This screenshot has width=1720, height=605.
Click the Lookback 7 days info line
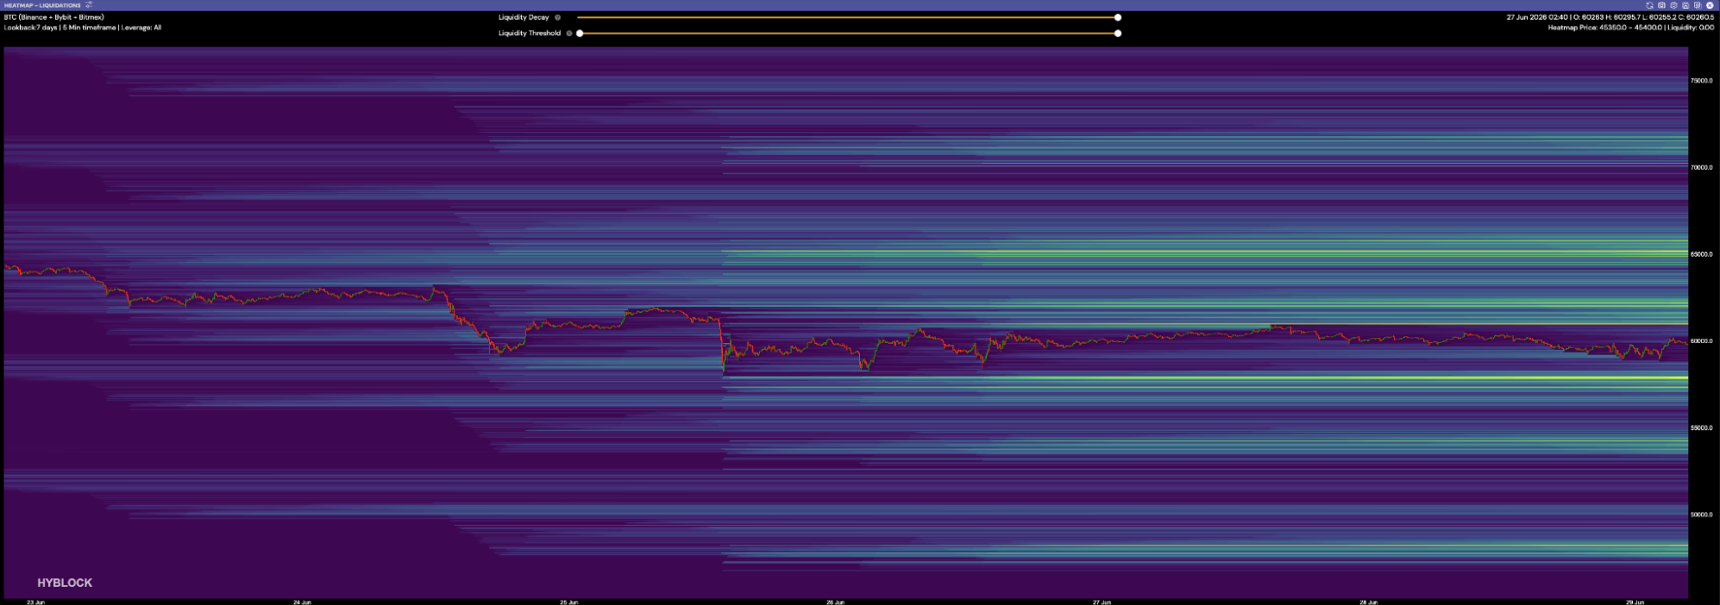[x=83, y=28]
